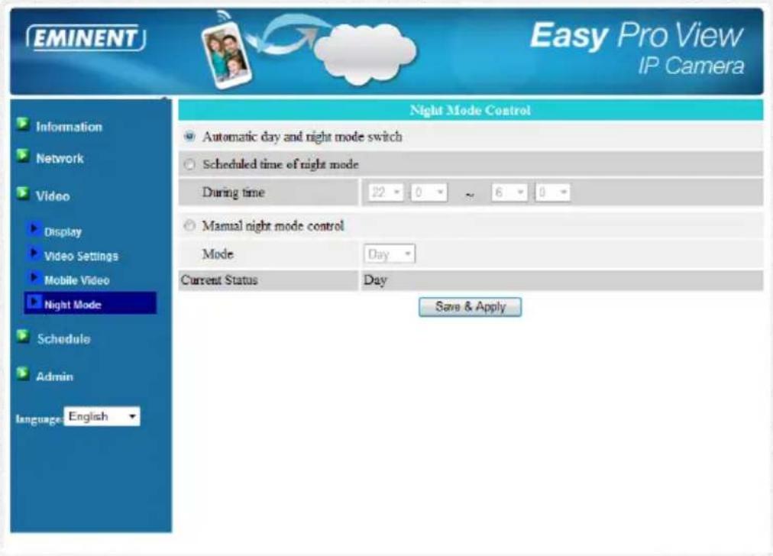The height and width of the screenshot is (556, 773).
Task: Click the blue arrow icon beside Night Mode
Action: [x=34, y=302]
